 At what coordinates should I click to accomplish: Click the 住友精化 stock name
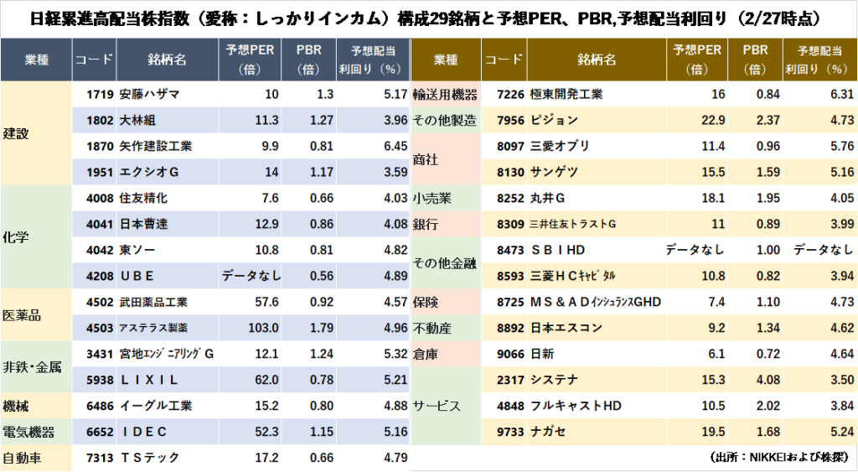pyautogui.click(x=143, y=198)
